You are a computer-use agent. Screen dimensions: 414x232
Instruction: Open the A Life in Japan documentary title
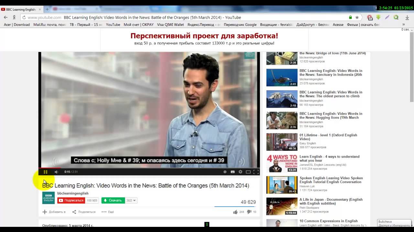(x=331, y=201)
